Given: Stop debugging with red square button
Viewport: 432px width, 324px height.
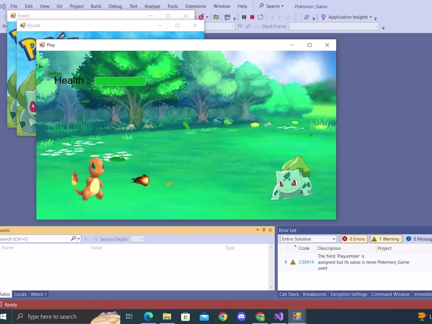Looking at the screenshot, I should [252, 17].
